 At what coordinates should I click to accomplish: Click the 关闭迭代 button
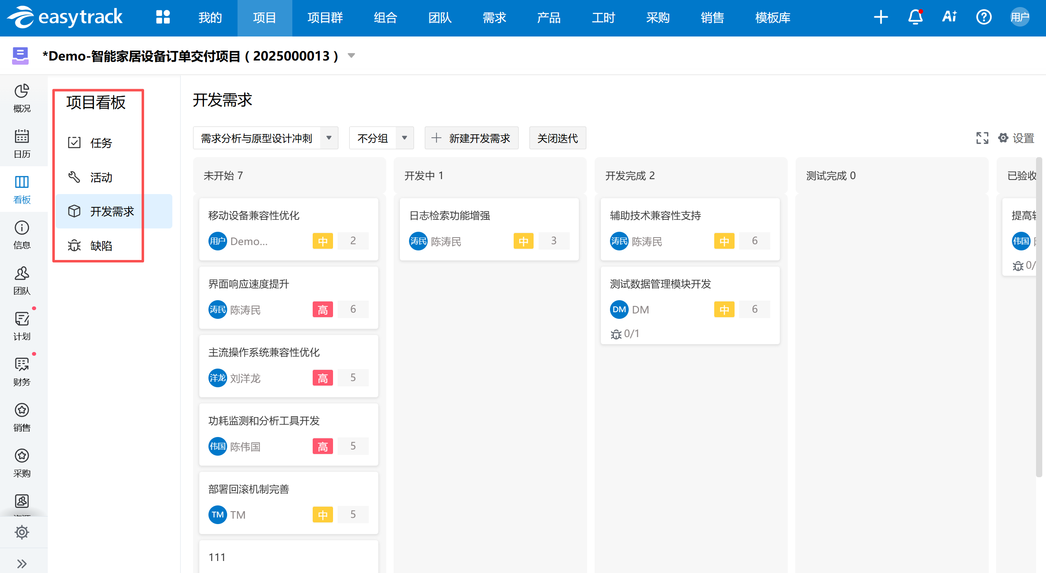[557, 138]
